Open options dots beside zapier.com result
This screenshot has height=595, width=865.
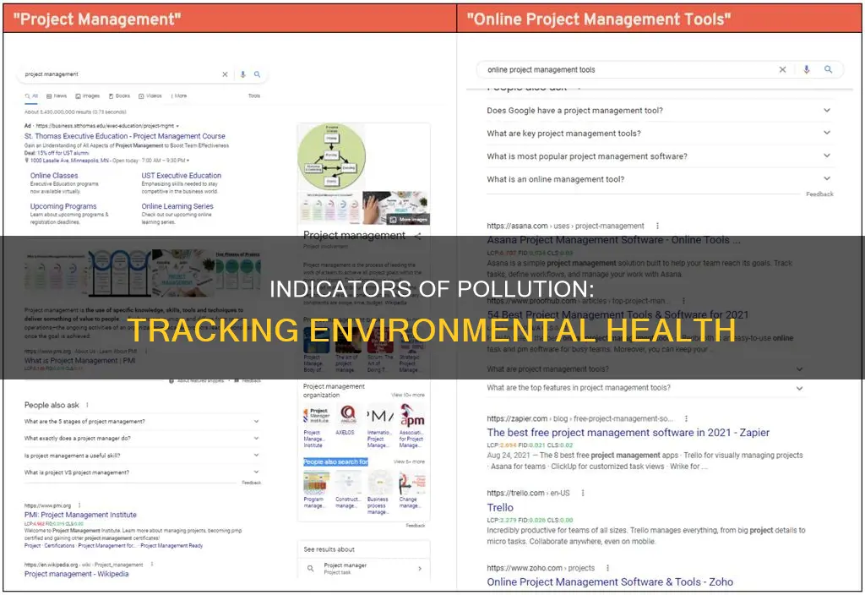[686, 418]
